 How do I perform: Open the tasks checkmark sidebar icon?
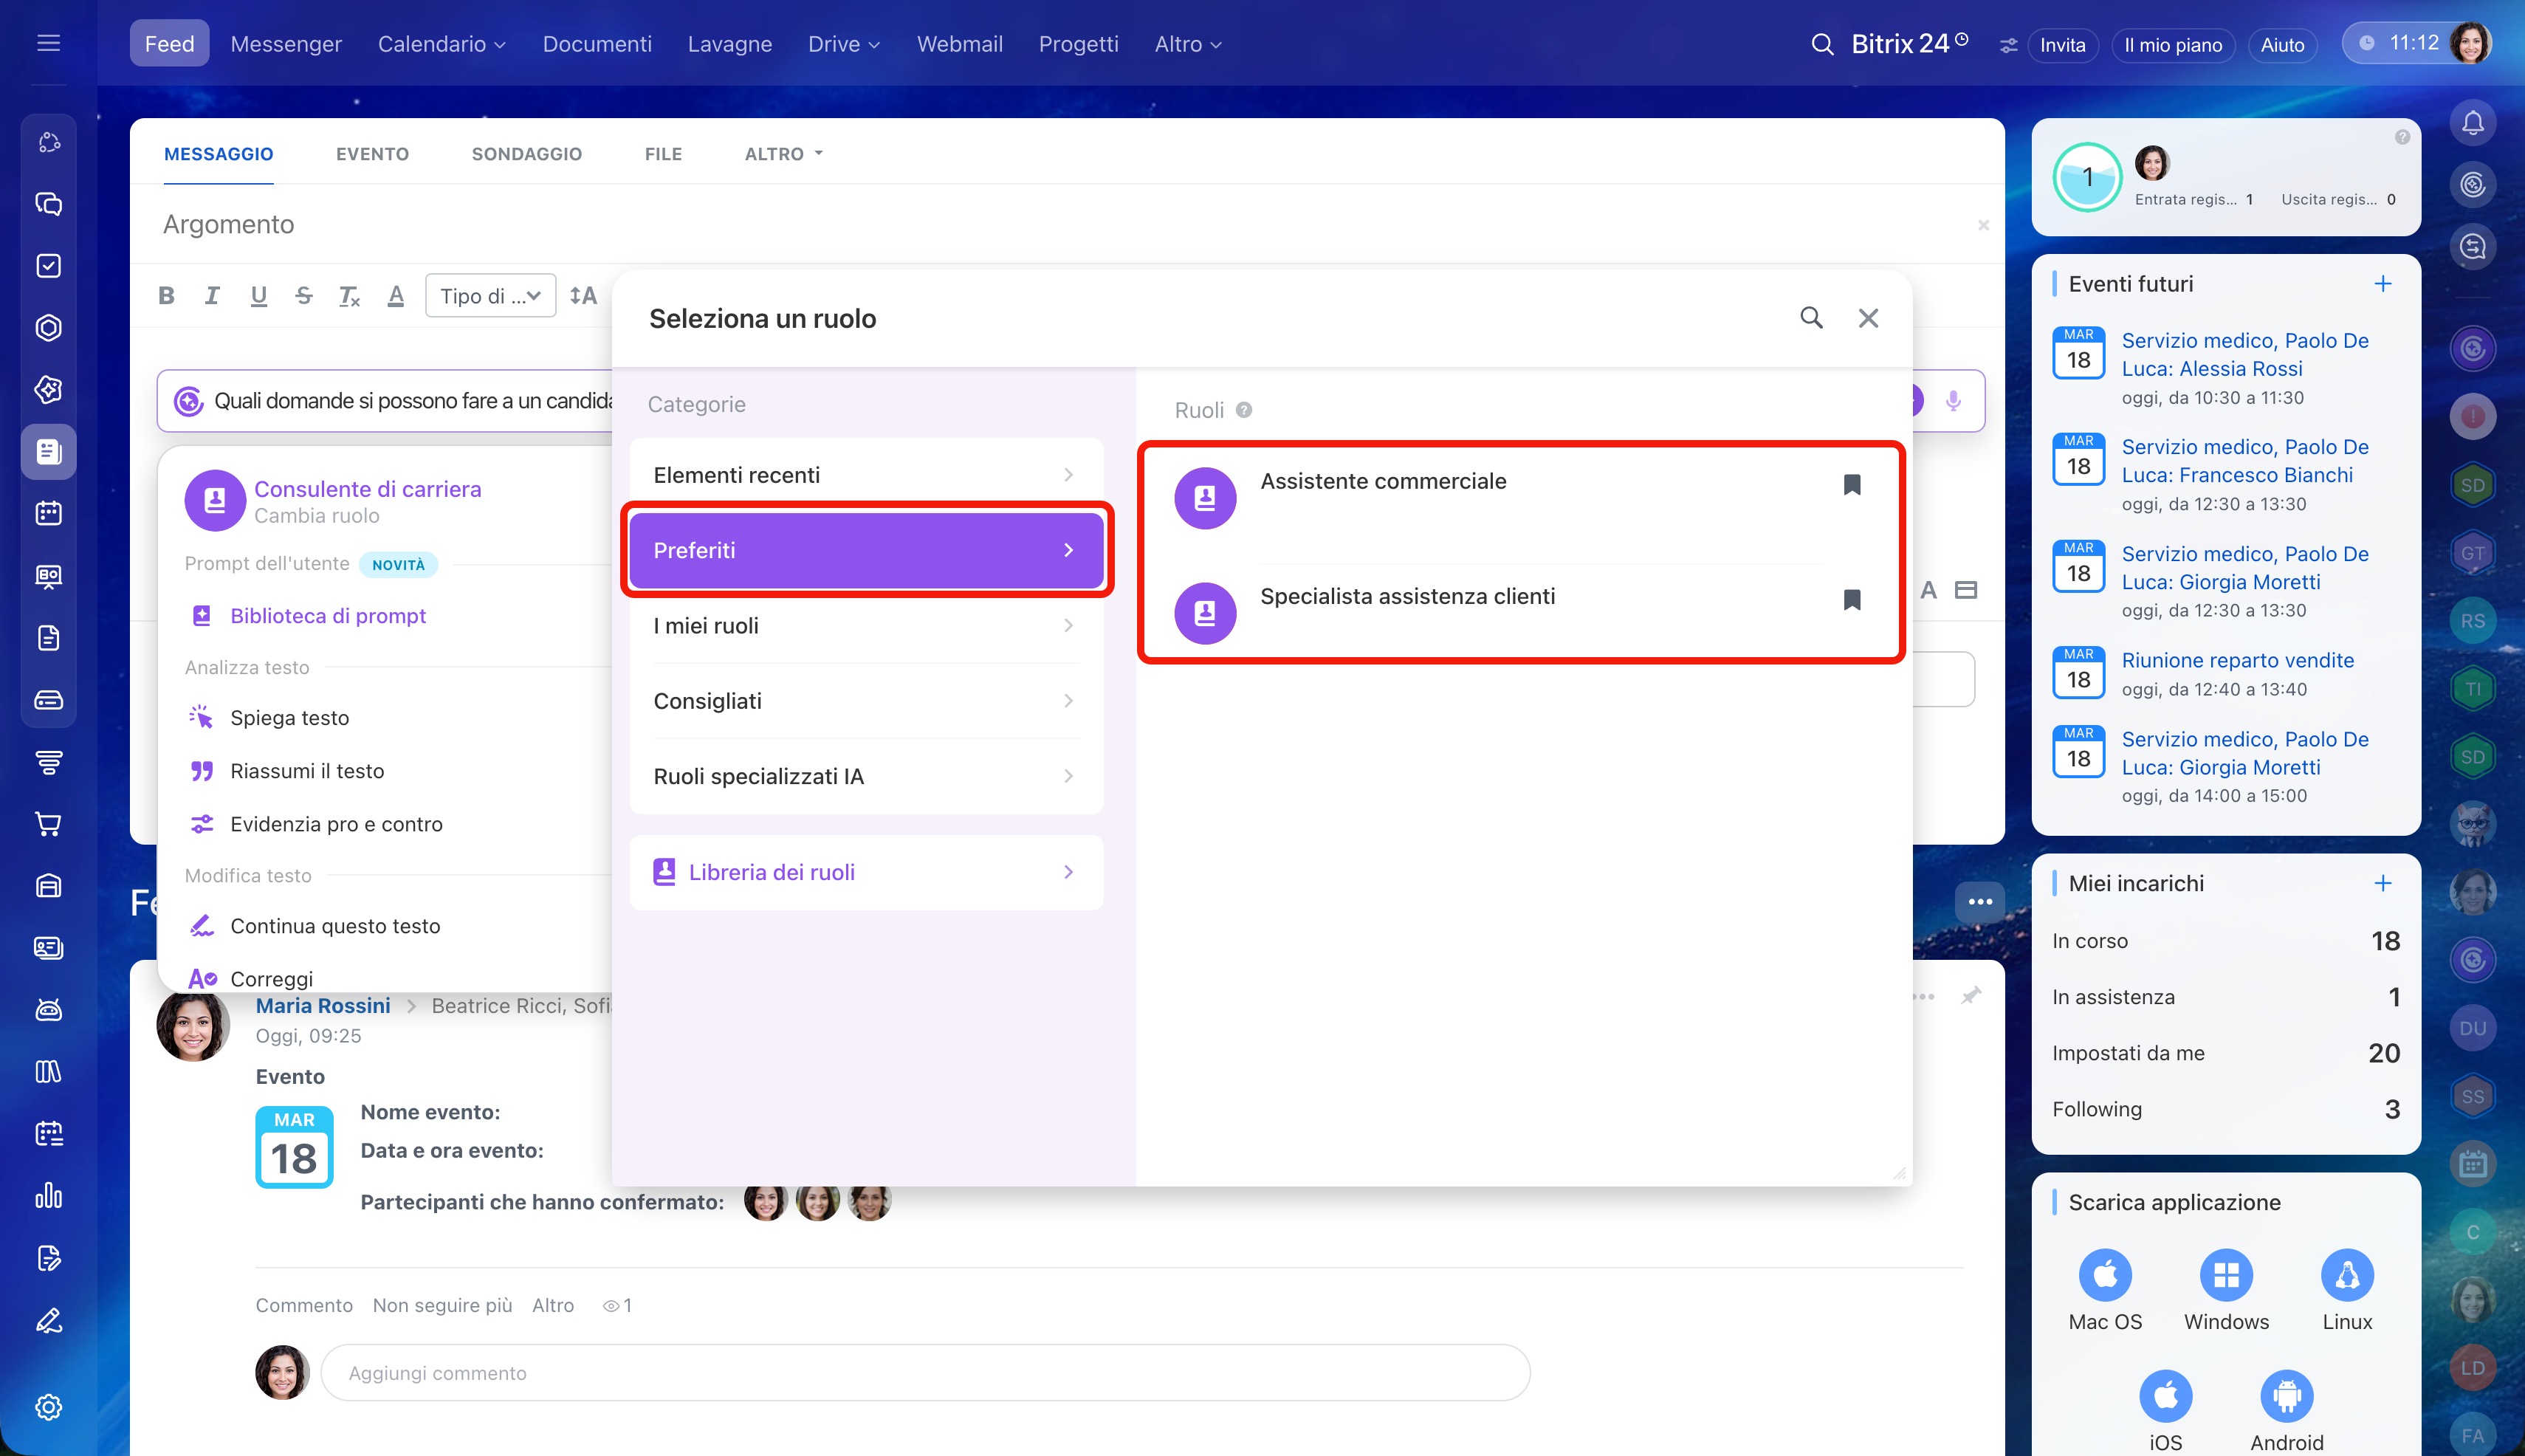(x=48, y=266)
